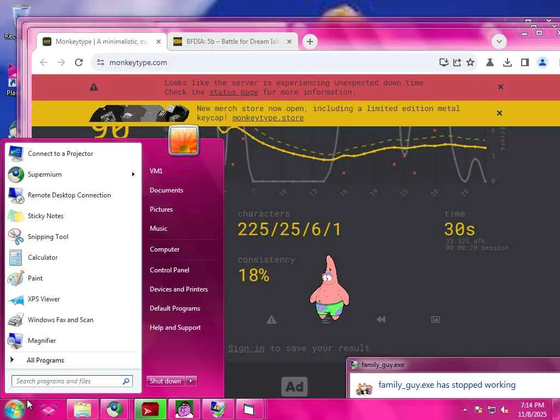This screenshot has height=420, width=560.
Task: Go back in browser
Action: [44, 62]
